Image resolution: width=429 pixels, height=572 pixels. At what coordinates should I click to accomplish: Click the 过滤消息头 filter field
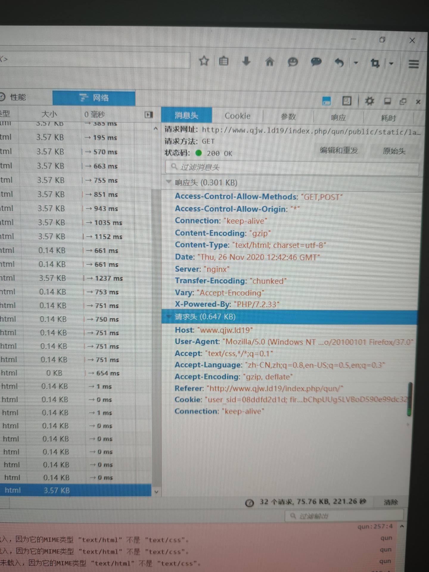pos(292,167)
